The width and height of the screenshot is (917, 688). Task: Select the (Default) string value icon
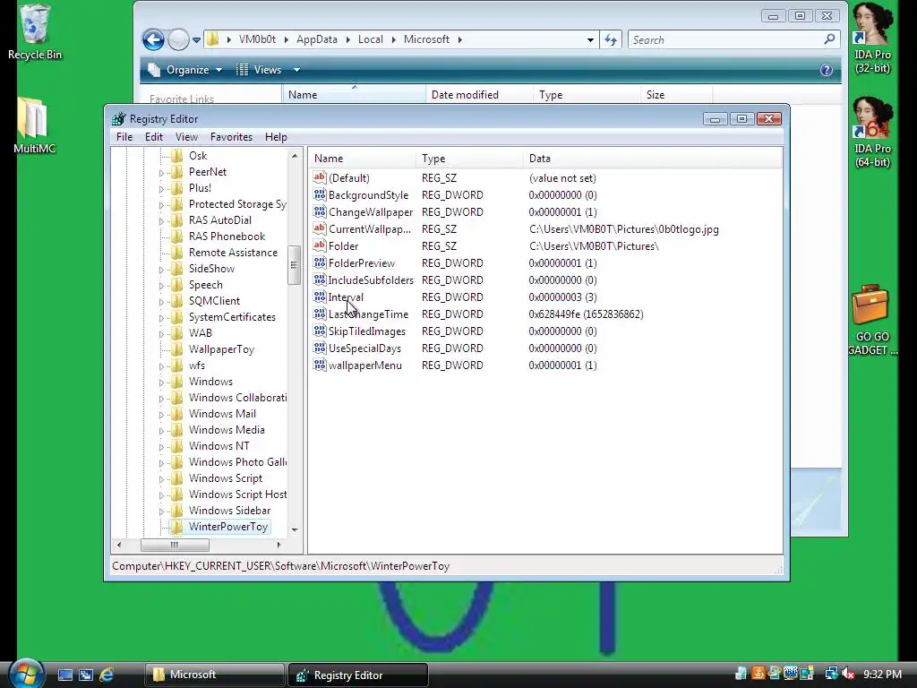click(320, 178)
